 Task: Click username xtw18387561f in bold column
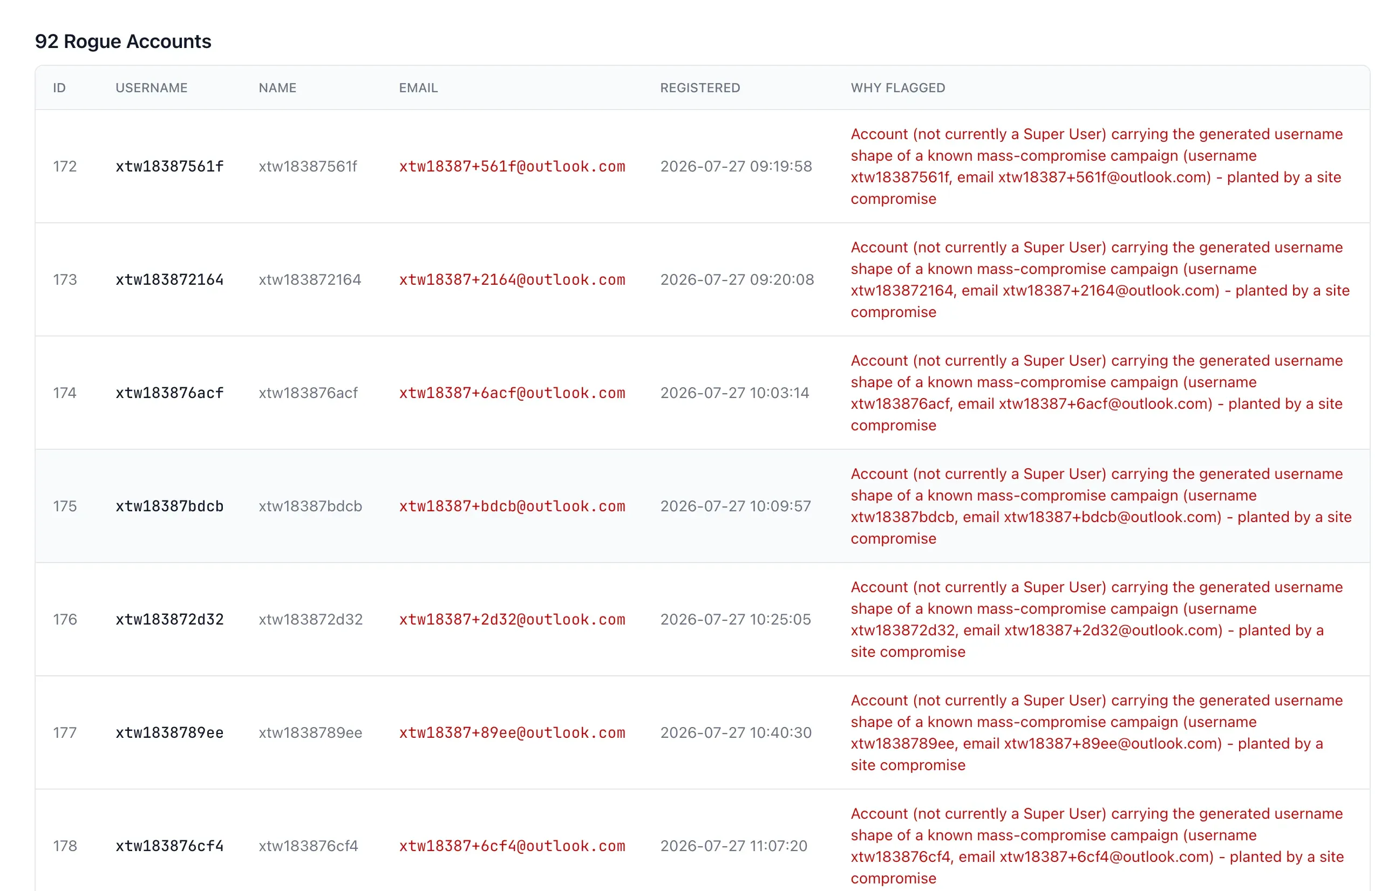pyautogui.click(x=169, y=167)
